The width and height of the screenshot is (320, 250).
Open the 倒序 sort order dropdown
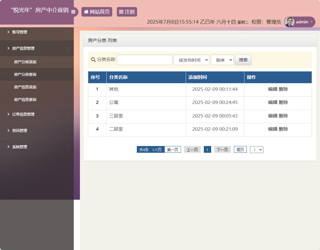coord(222,60)
